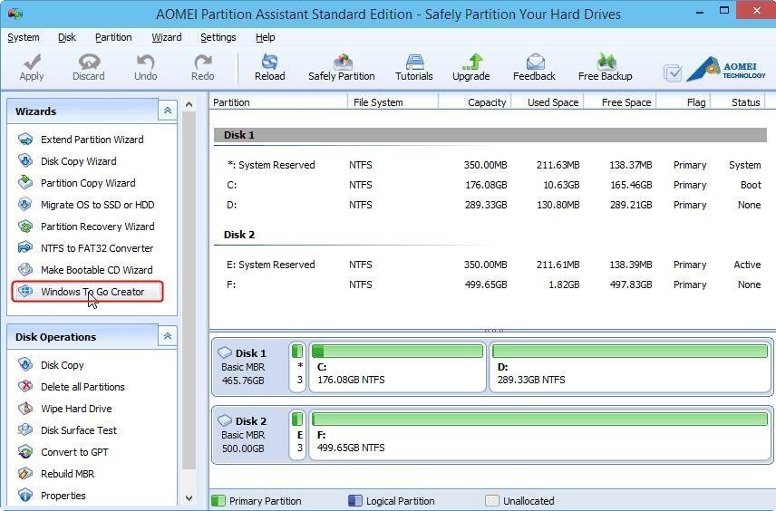The image size is (776, 511).
Task: Click the checkbox icon beside the AOMEI logo
Action: point(673,73)
